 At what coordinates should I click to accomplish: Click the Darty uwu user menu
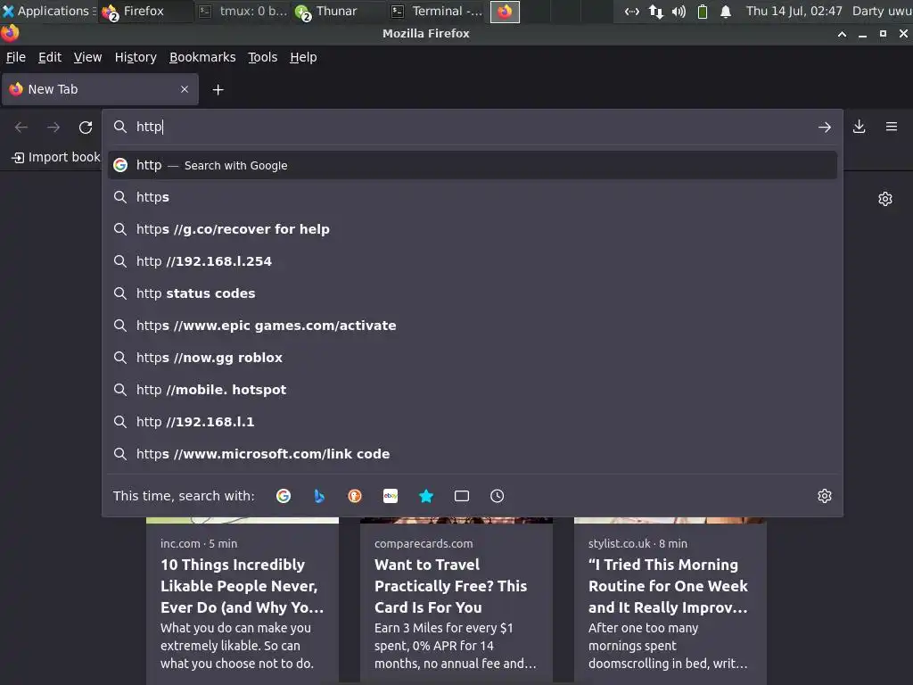point(882,11)
